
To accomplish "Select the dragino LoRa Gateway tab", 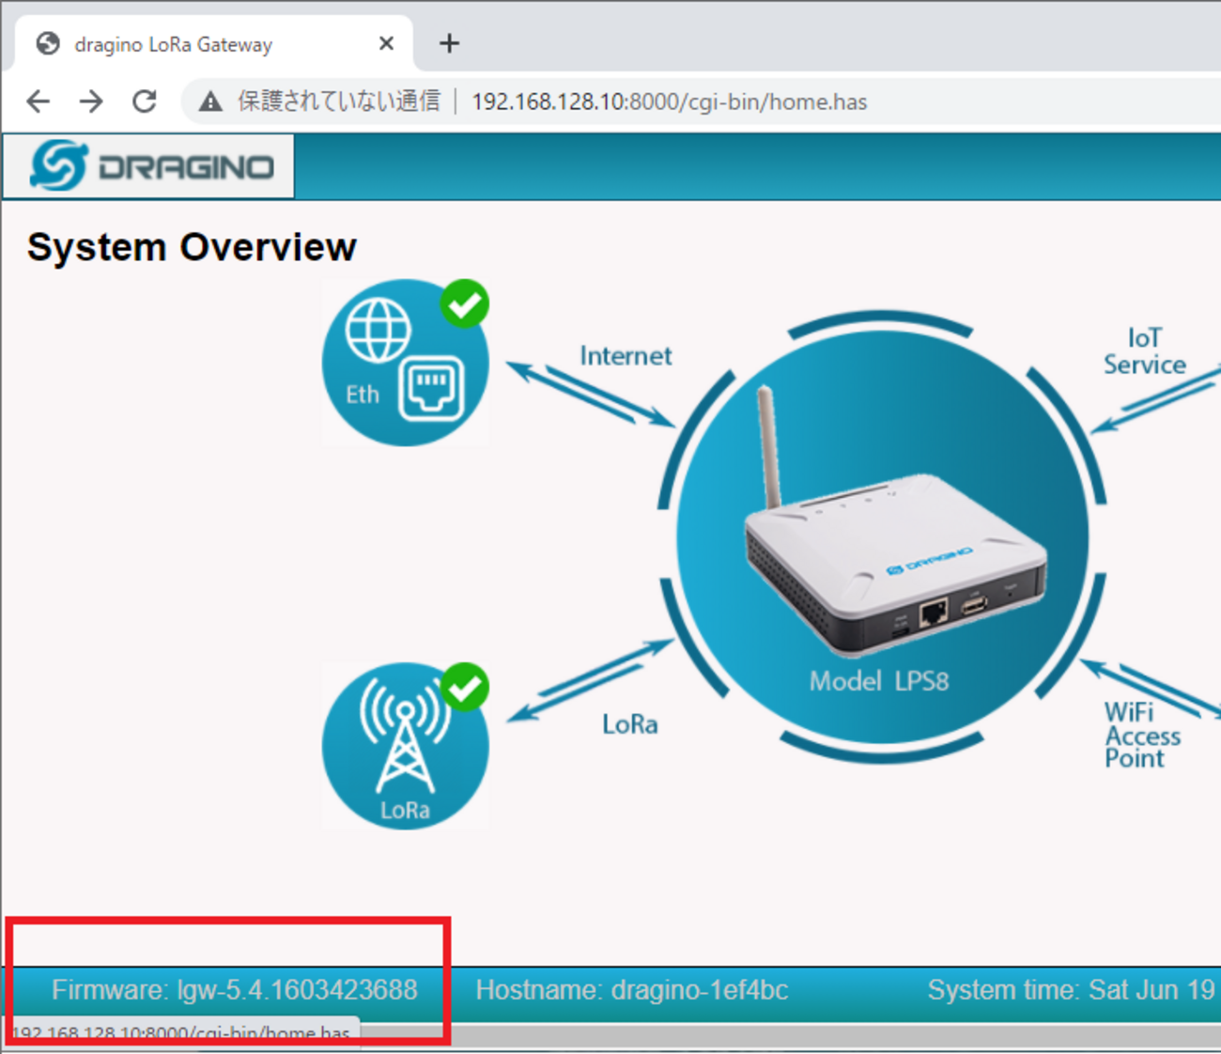I will (213, 43).
